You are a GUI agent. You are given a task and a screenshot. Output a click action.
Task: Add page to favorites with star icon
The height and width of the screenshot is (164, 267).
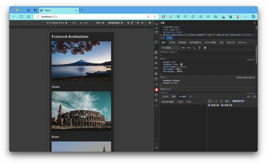[x=155, y=16]
